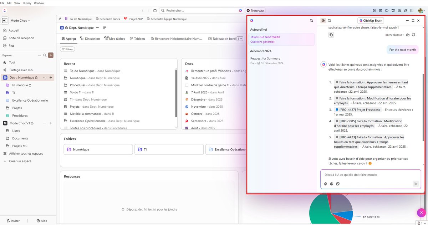
Task: Attach a file in the AI input field
Action: point(325,184)
